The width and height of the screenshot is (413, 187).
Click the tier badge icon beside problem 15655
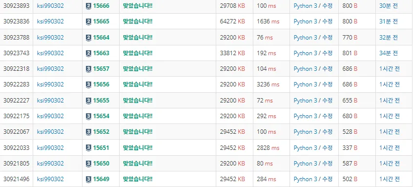point(88,101)
